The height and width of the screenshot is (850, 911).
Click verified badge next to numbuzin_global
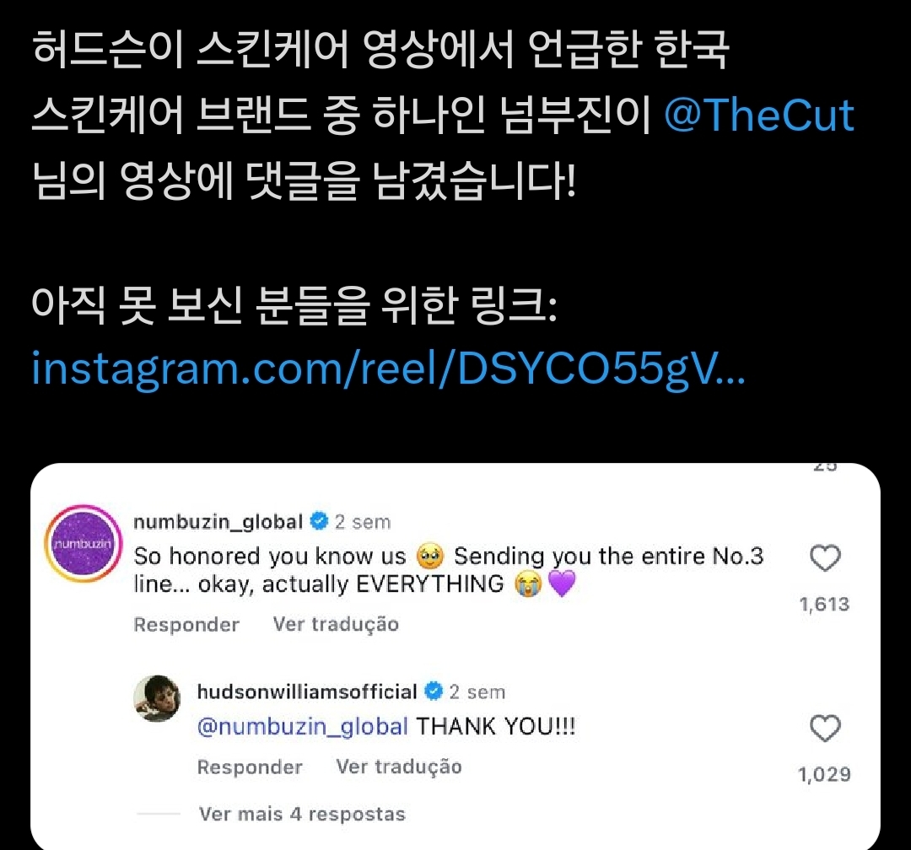318,522
